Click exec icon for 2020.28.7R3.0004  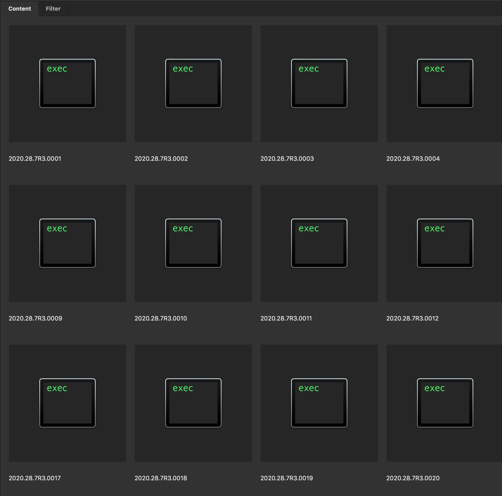click(445, 83)
